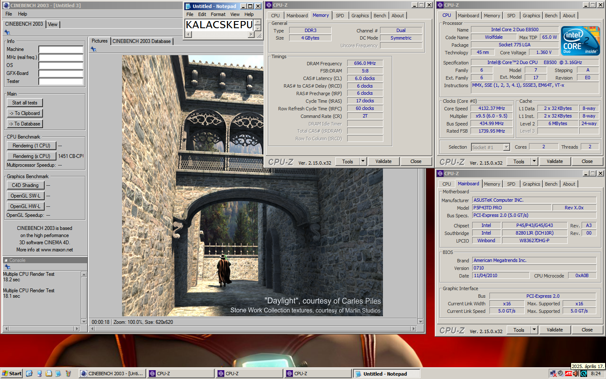Click the paint brushes quick launch icon

point(68,374)
